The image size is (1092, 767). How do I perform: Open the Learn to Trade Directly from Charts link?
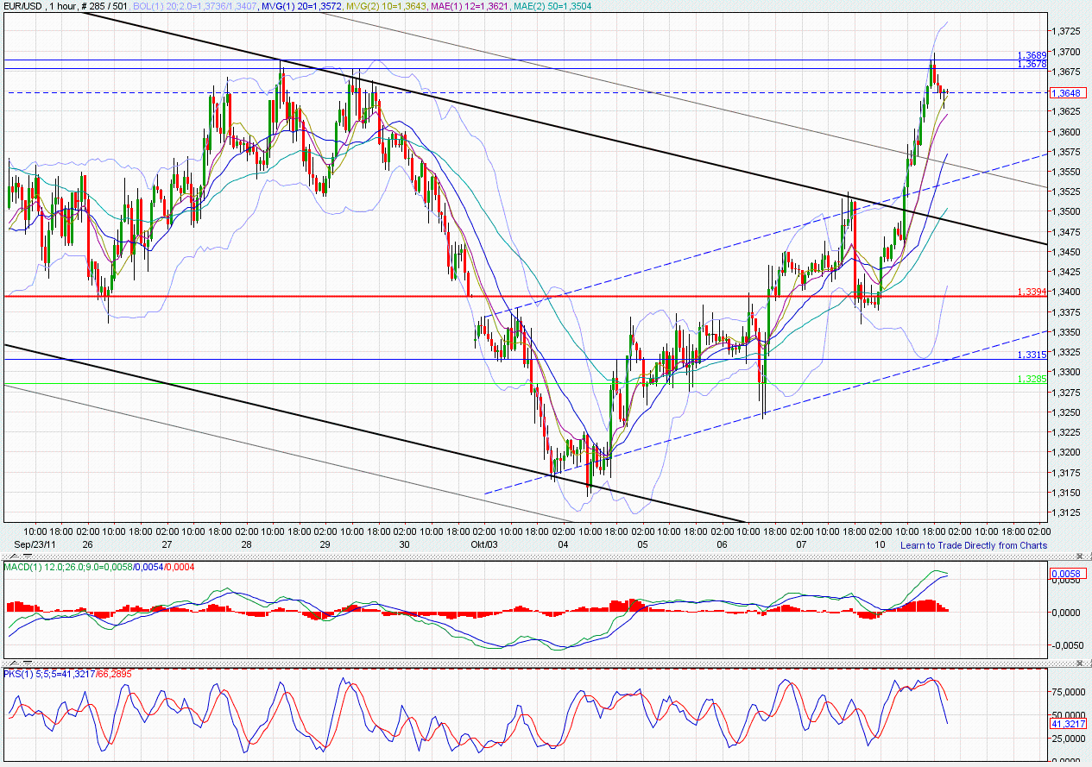pos(974,545)
